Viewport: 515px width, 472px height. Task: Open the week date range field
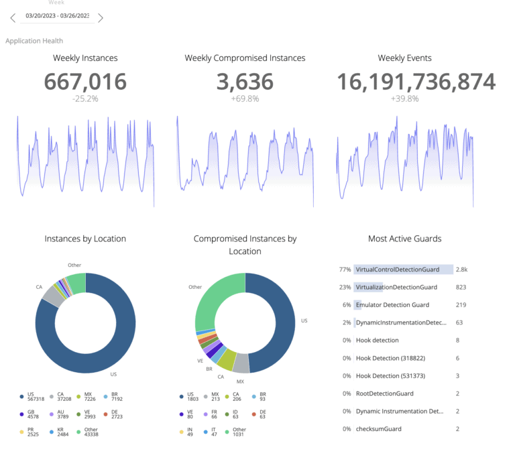(58, 16)
